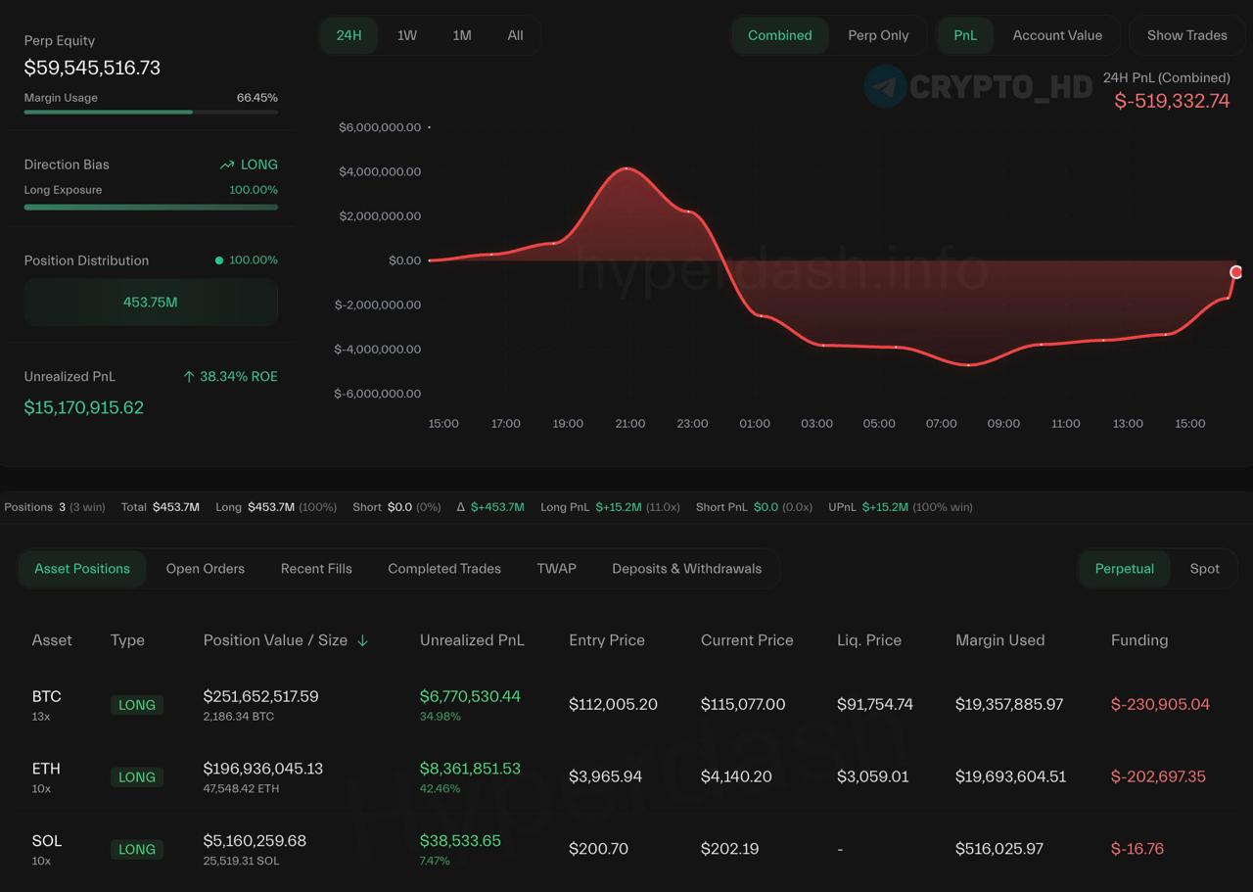Switch to the Spot positions view

[1204, 569]
